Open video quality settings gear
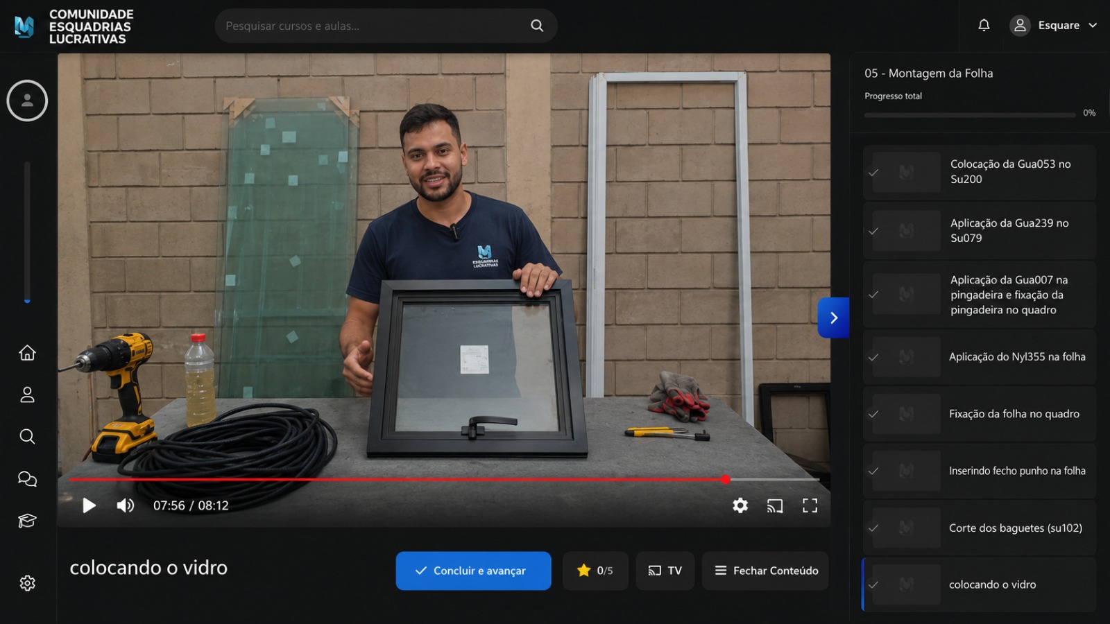Screen dimensions: 1110x624 740,505
